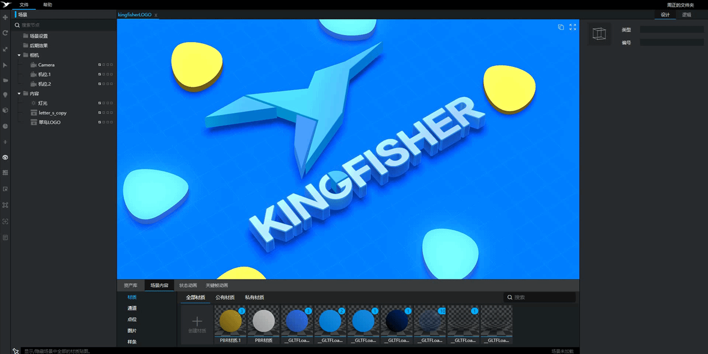Select the move tool in left toolbar
The width and height of the screenshot is (708, 354).
click(x=5, y=17)
